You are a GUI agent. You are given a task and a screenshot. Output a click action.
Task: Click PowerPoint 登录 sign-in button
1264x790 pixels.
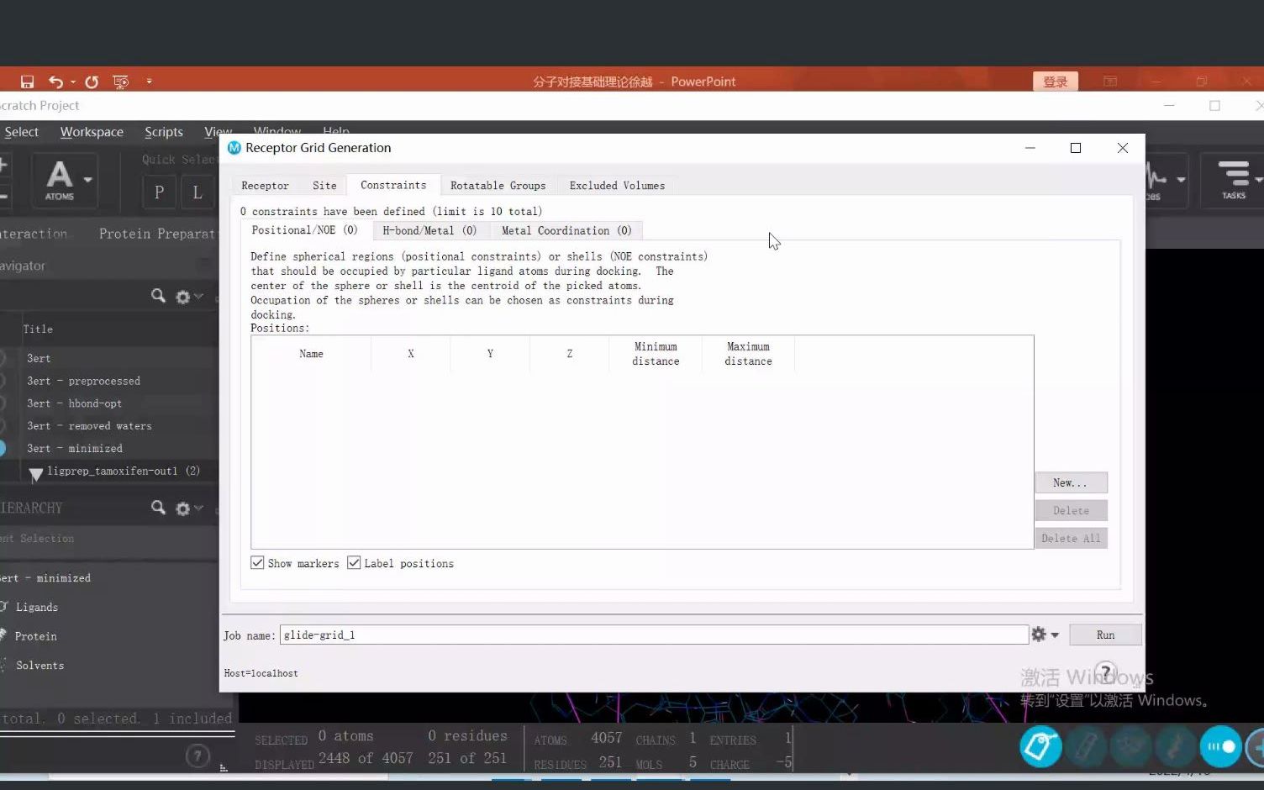point(1056,82)
